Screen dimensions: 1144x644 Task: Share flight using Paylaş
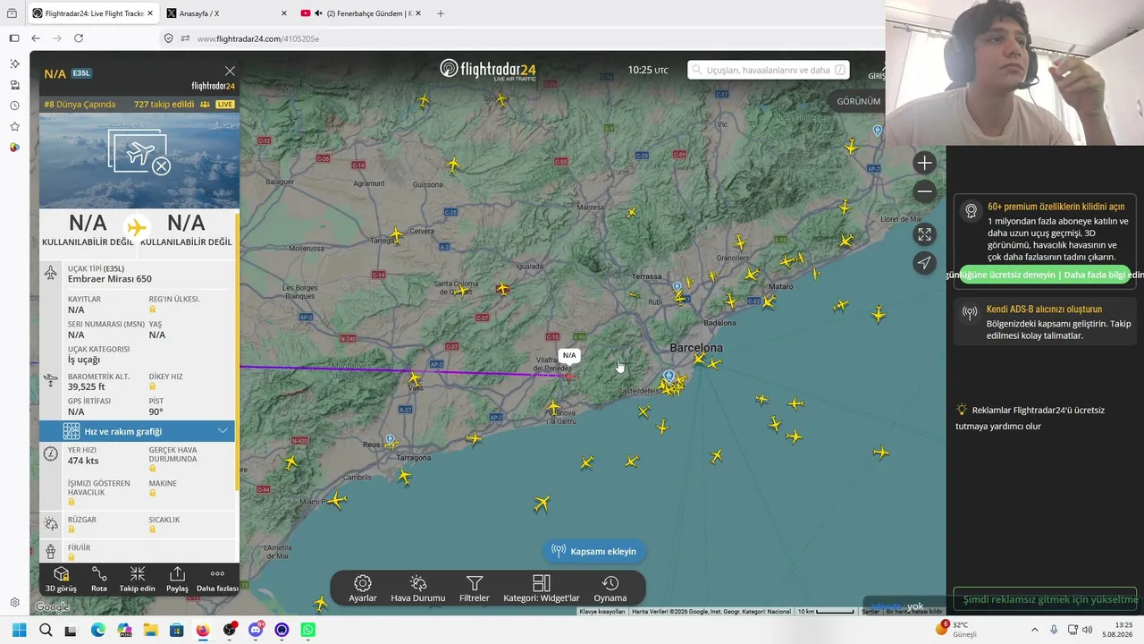(x=177, y=580)
